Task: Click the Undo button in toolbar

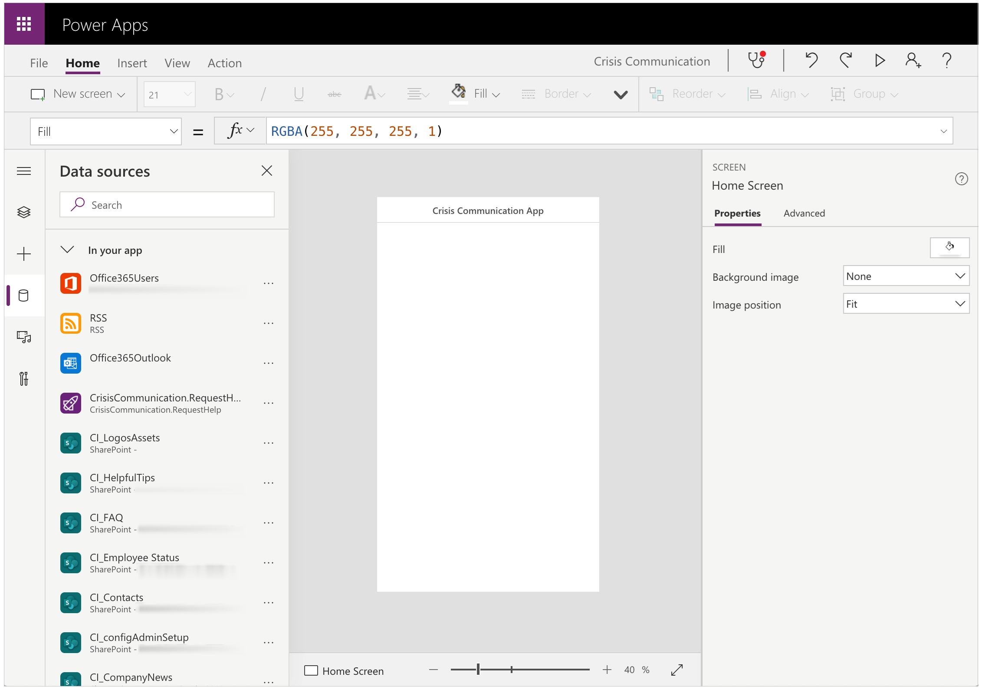Action: (x=812, y=62)
